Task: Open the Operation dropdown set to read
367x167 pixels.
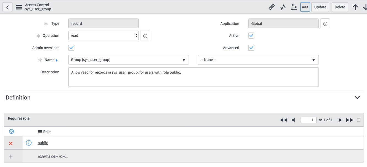Action: (104, 36)
